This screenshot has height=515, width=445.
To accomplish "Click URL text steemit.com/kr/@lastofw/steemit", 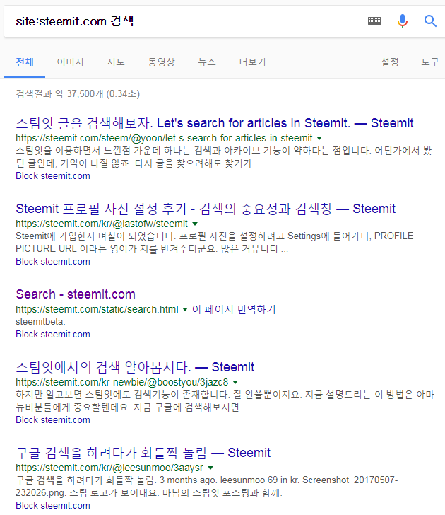I will click(102, 224).
